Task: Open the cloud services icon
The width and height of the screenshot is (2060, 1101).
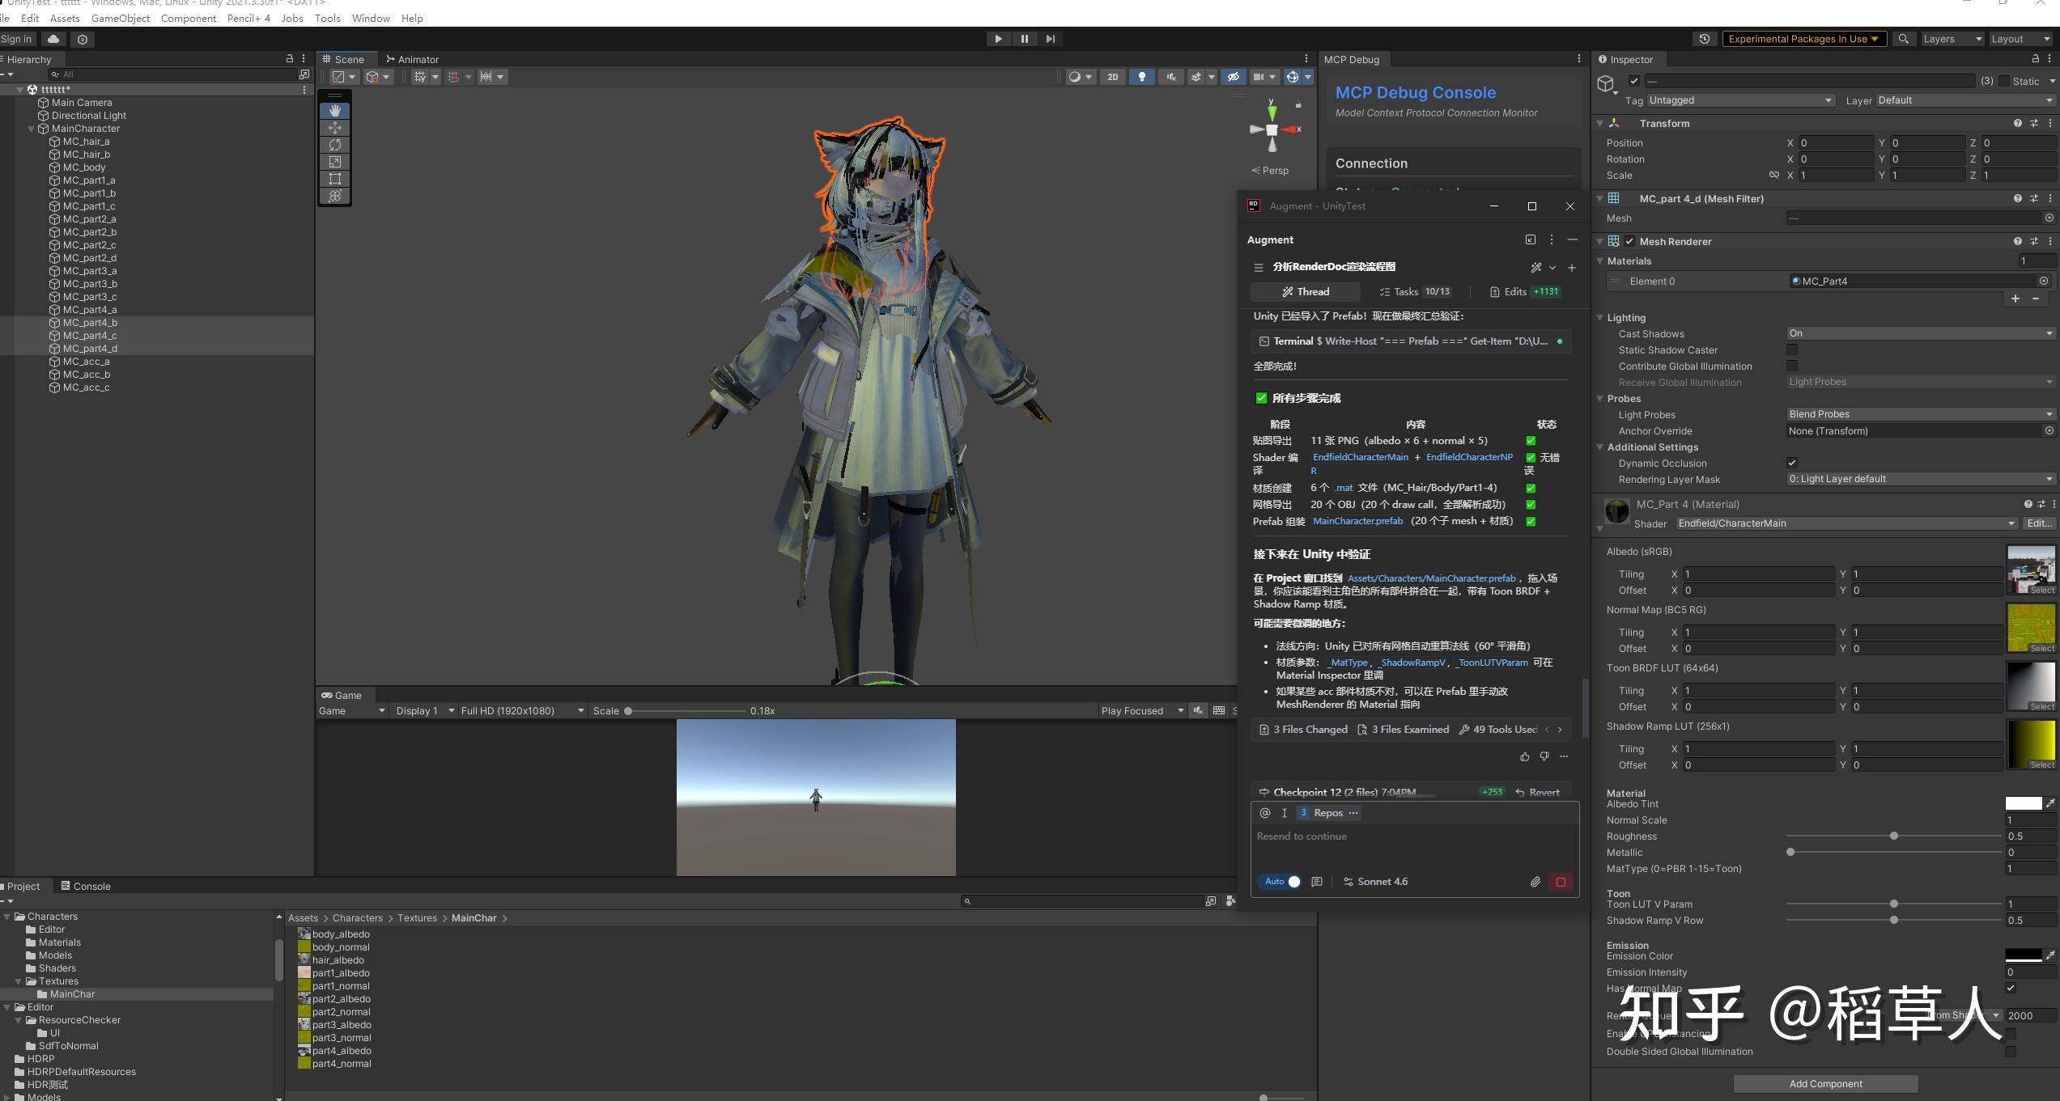Action: (53, 39)
